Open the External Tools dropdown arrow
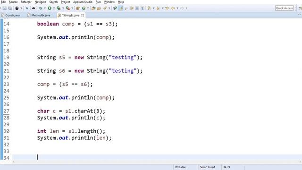This screenshot has width=302, height=170. (72, 8)
